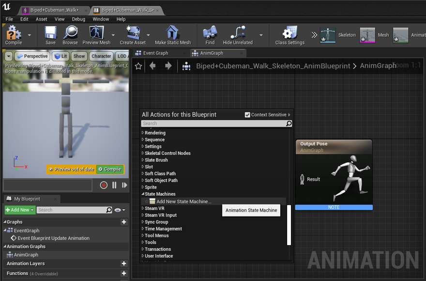The image size is (426, 281).
Task: Switch to the Biped+Cubeman_Walk document tab
Action: 54,10
